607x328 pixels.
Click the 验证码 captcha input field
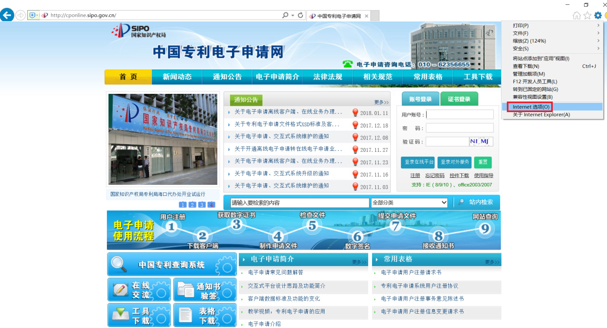click(x=447, y=141)
